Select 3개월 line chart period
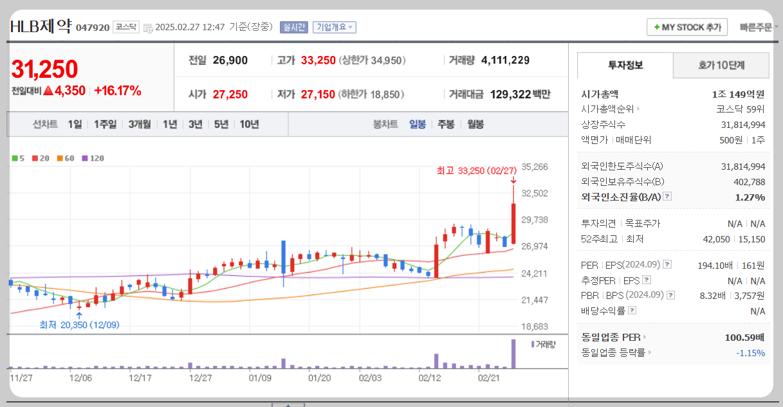The width and height of the screenshot is (783, 407). click(140, 124)
